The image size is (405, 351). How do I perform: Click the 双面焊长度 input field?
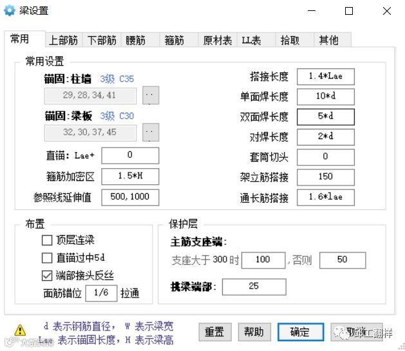pos(326,117)
